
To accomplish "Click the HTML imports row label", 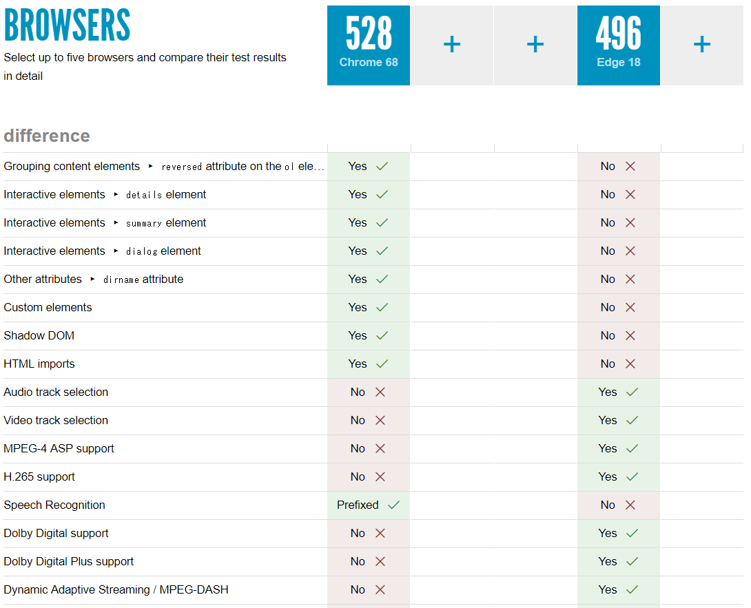I will coord(39,364).
